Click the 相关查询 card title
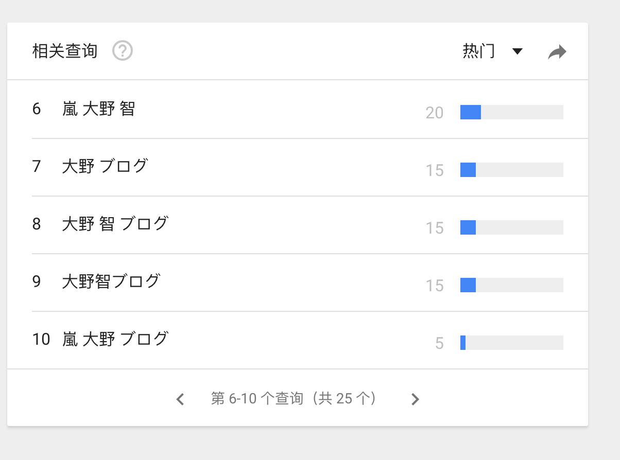 65,51
